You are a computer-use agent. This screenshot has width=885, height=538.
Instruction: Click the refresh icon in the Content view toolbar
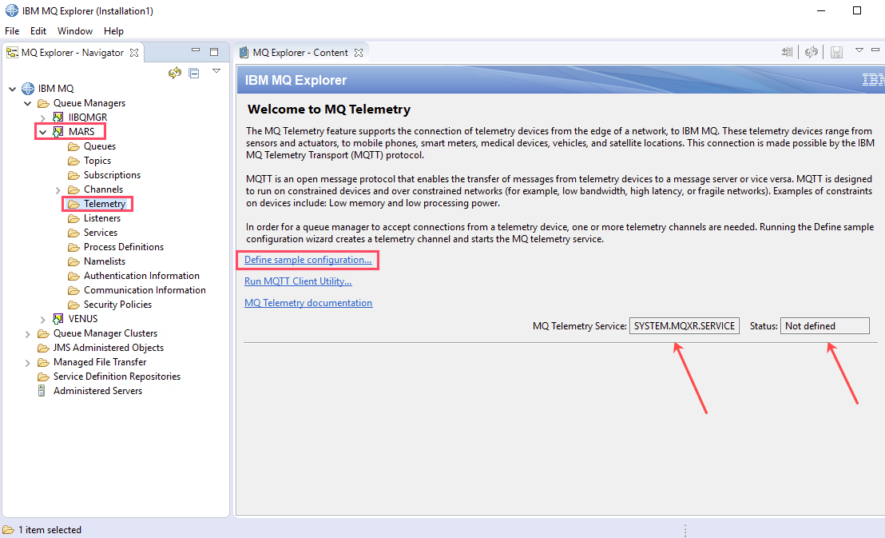[812, 53]
